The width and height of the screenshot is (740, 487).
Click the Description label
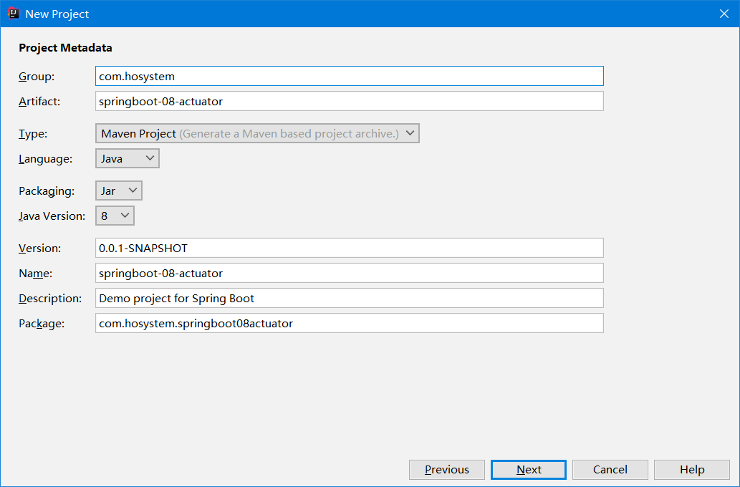point(50,299)
